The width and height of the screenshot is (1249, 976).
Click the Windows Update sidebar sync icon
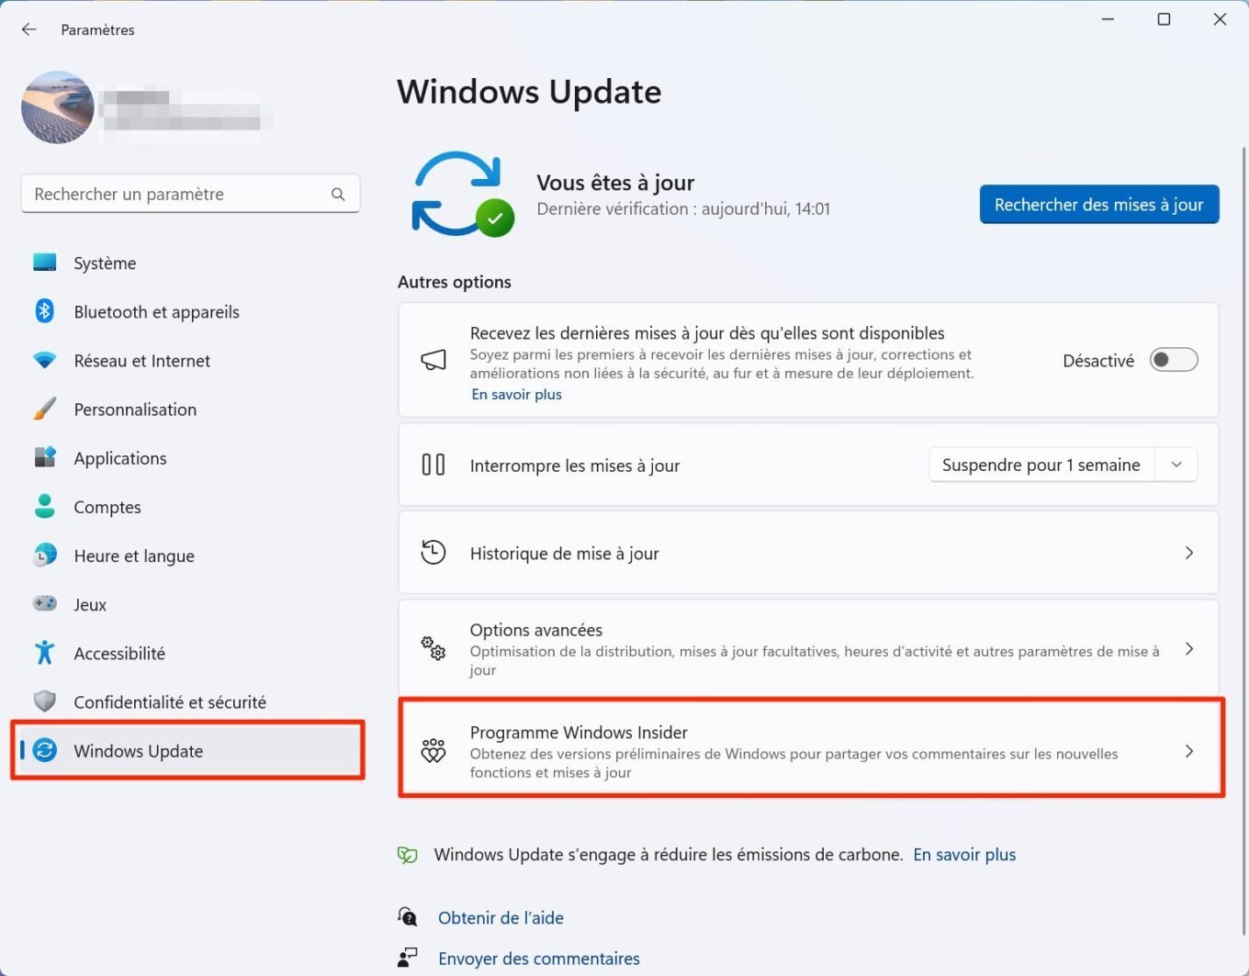click(44, 750)
